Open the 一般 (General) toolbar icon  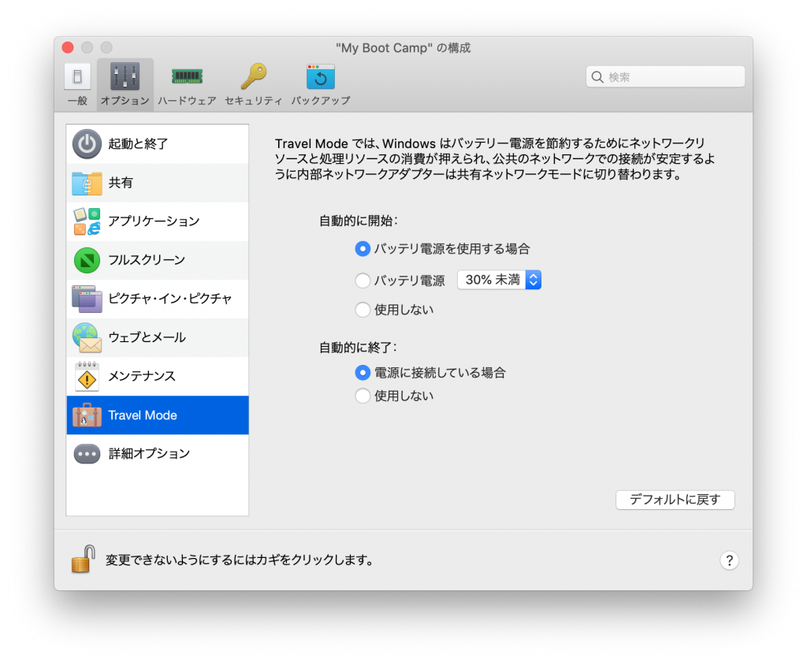click(x=77, y=76)
